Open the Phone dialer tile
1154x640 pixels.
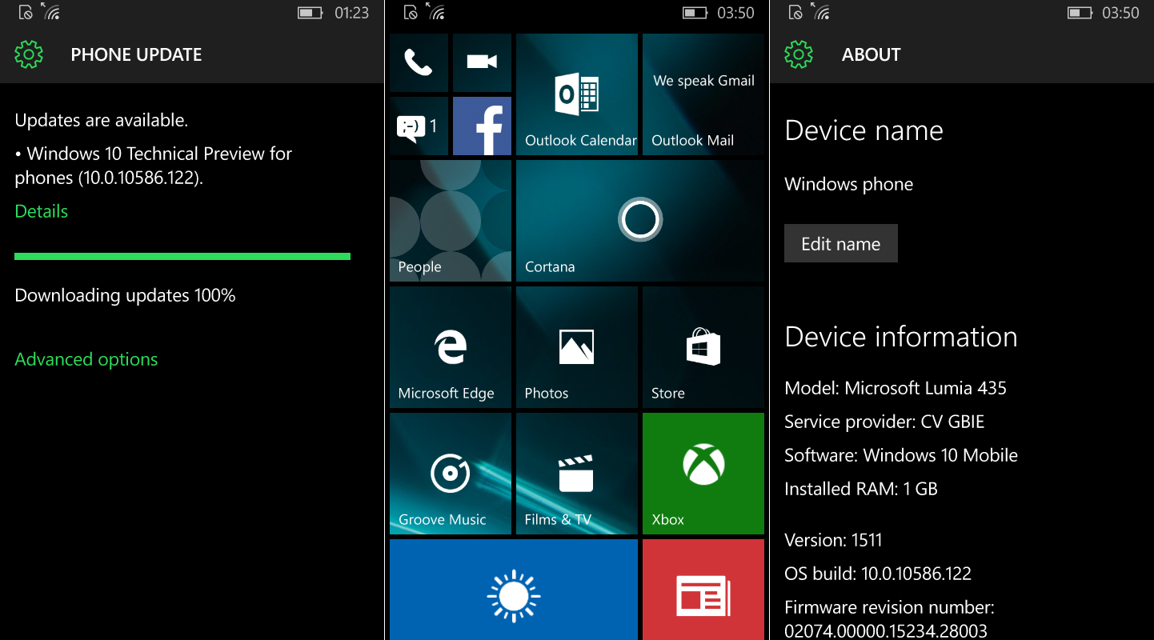419,62
